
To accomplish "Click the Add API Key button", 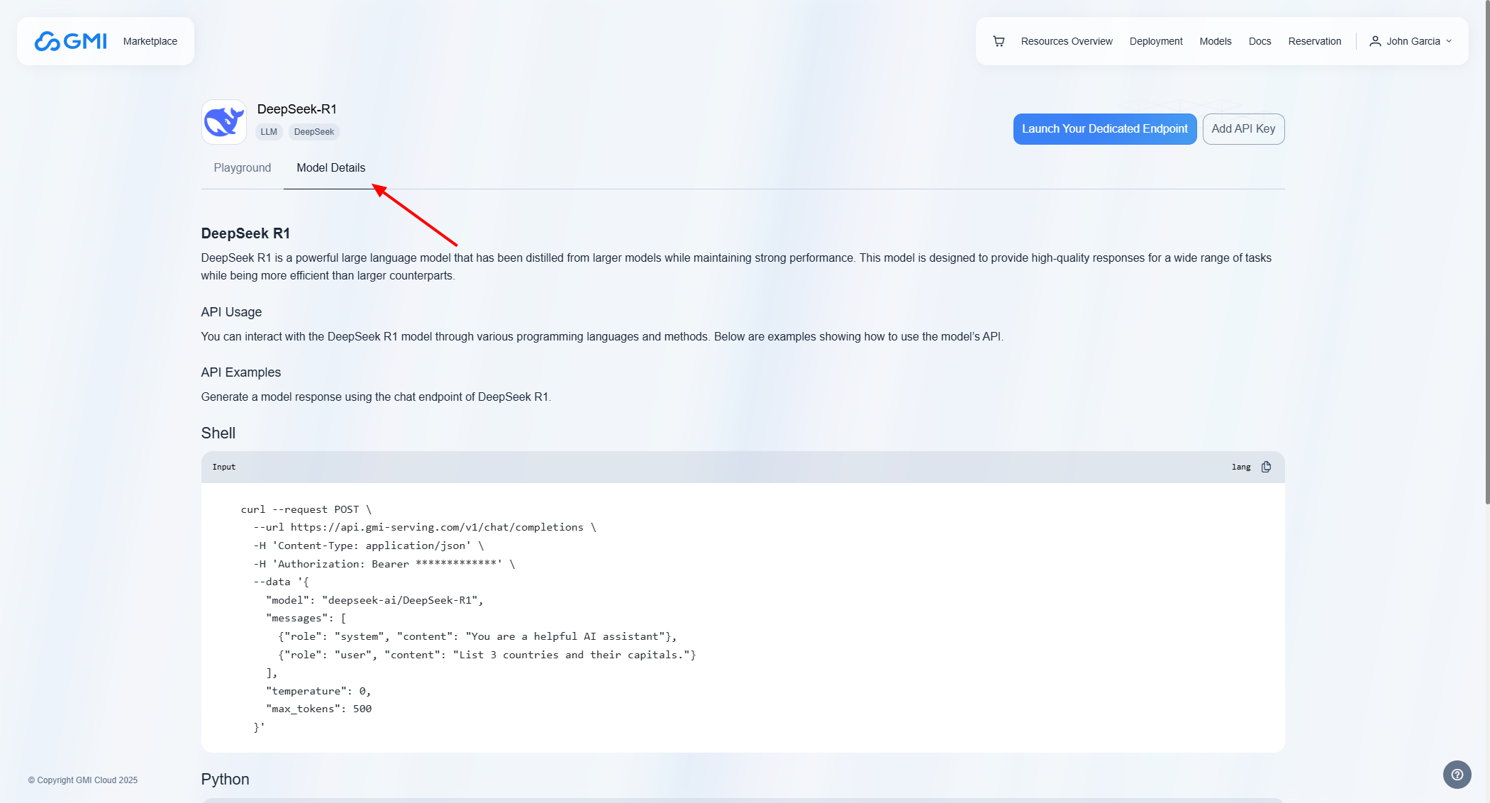I will (1243, 129).
